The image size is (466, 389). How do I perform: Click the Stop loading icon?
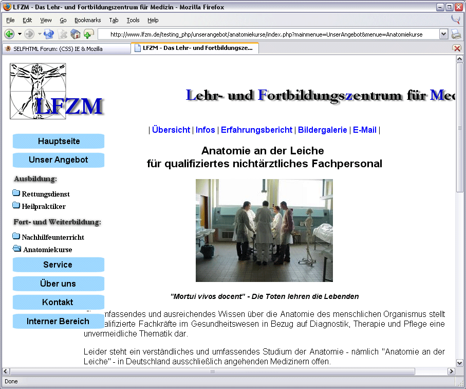63,34
